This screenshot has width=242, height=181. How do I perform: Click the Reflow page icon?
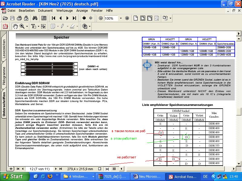(x=157, y=18)
